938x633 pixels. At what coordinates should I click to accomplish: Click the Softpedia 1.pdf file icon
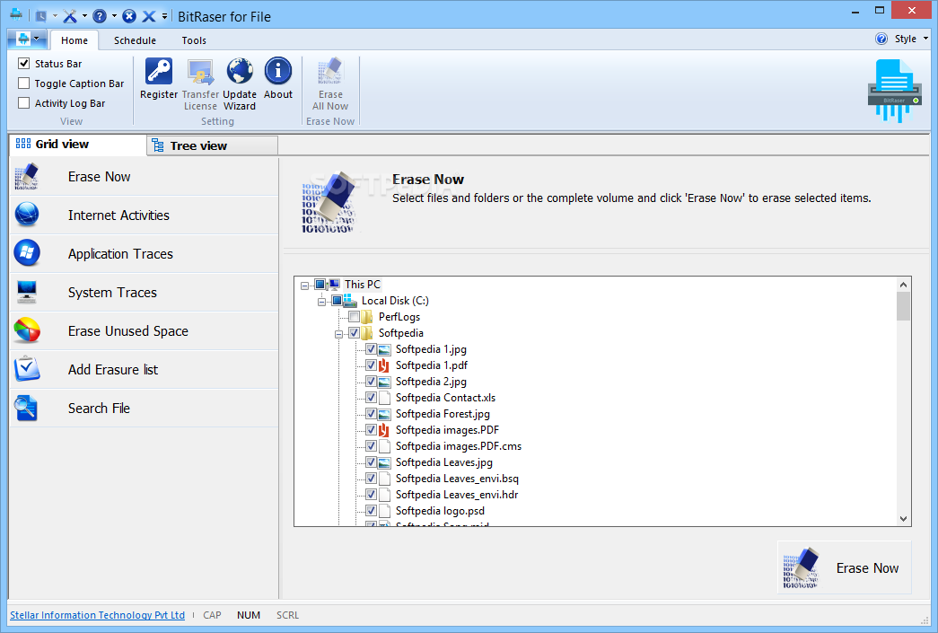[384, 365]
